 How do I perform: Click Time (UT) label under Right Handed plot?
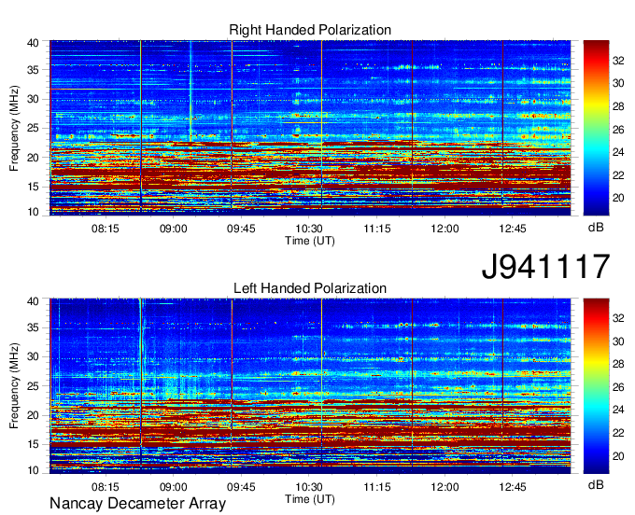click(x=310, y=241)
